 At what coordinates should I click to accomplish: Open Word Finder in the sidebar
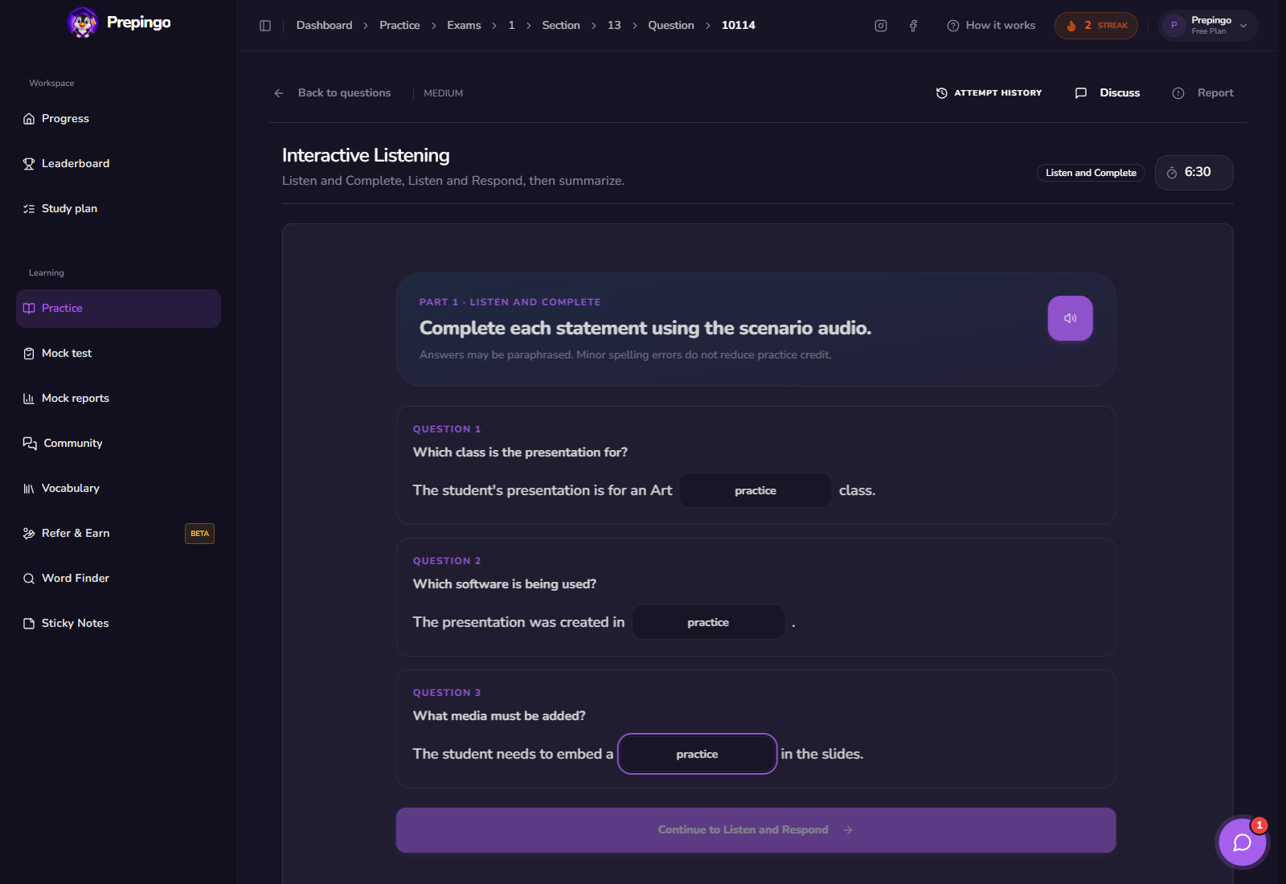coord(118,579)
